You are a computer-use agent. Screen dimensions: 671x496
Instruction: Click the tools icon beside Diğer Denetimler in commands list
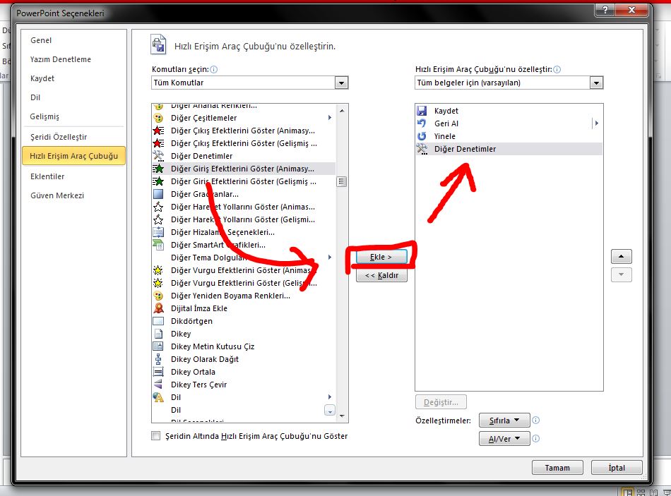click(x=158, y=156)
